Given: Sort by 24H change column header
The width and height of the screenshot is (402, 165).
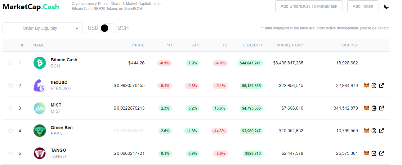Looking at the screenshot, I should pyautogui.click(x=196, y=45).
